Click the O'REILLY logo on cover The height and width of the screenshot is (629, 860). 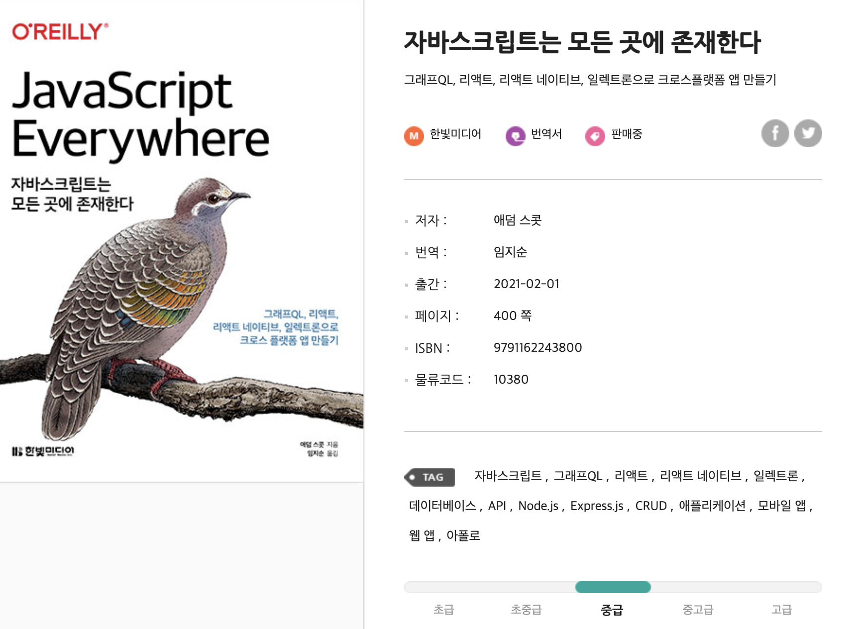point(60,32)
